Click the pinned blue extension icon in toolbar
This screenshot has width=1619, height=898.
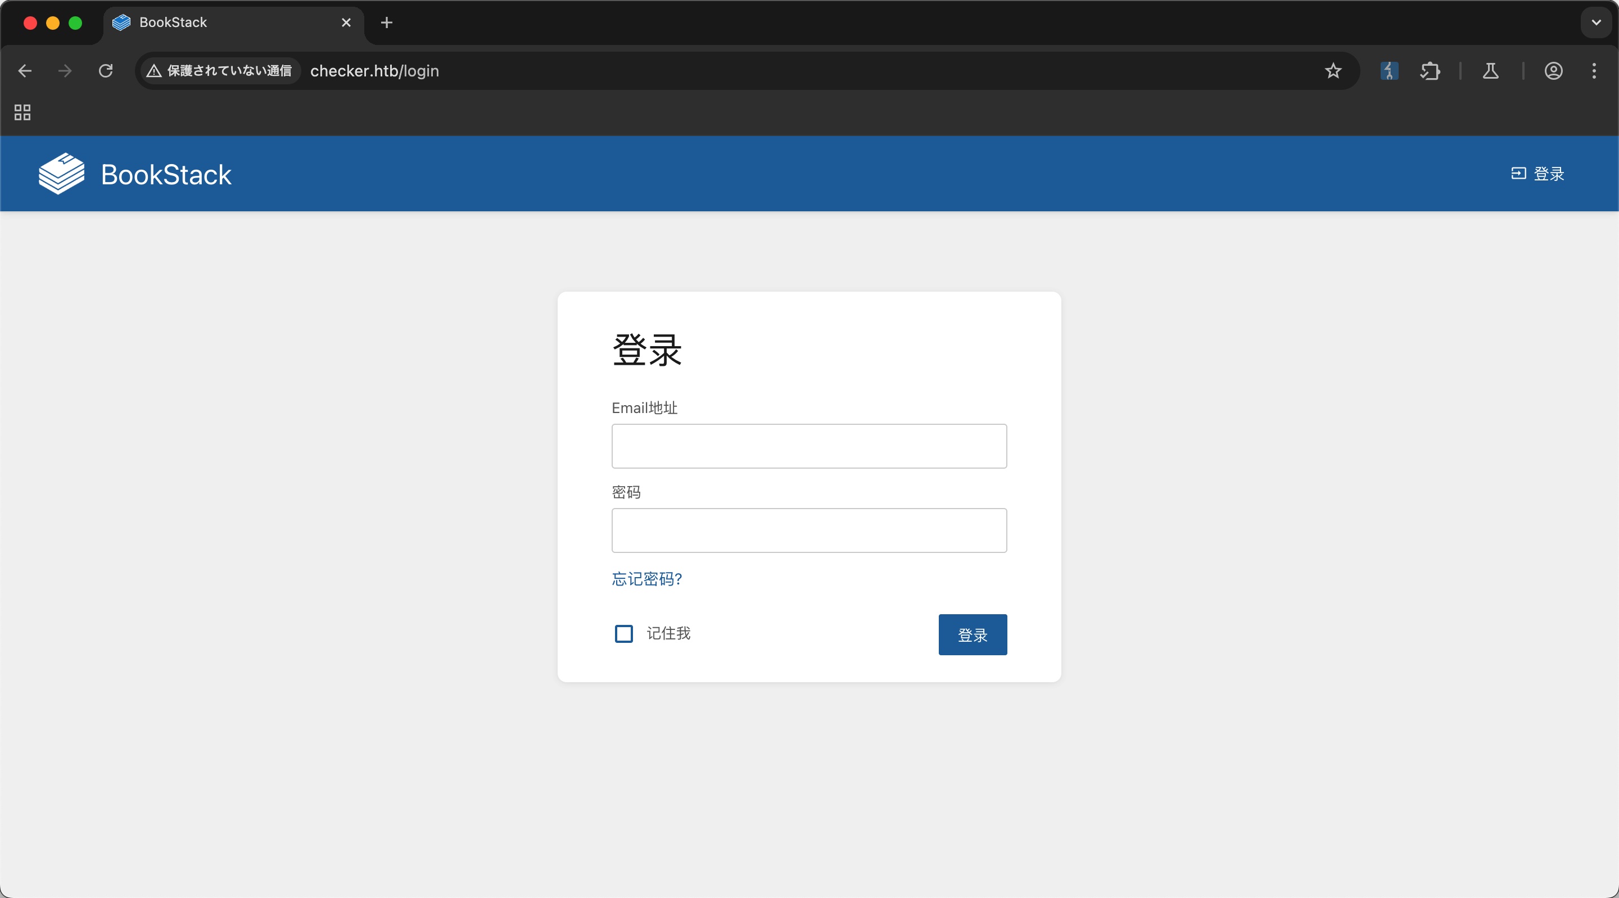pos(1389,71)
